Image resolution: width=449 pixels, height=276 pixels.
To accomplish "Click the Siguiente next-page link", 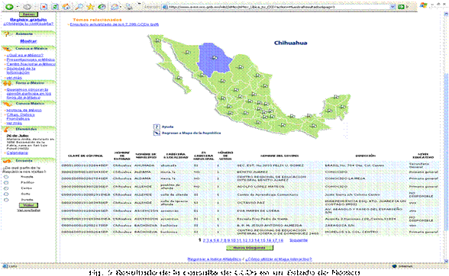I will (x=299, y=240).
